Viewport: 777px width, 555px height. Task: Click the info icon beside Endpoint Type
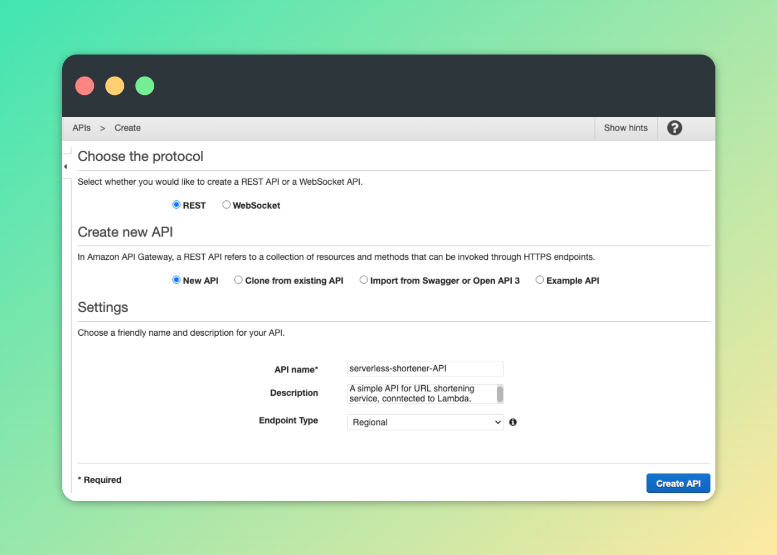point(512,422)
